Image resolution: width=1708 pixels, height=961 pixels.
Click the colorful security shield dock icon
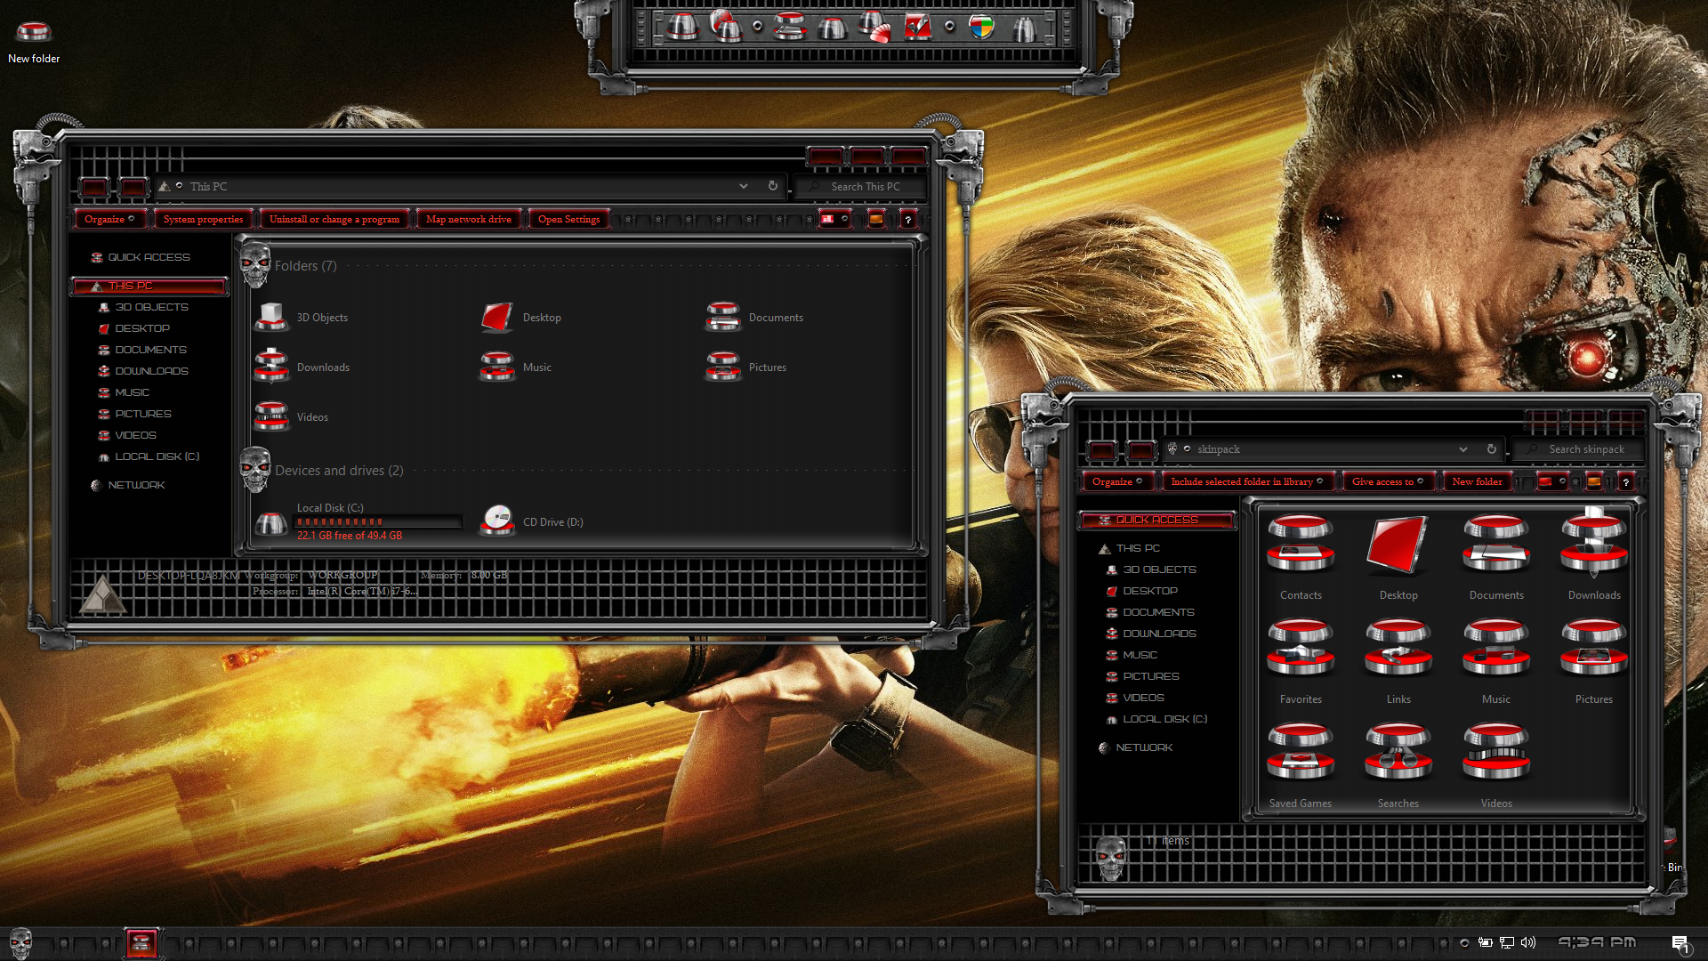[x=981, y=27]
